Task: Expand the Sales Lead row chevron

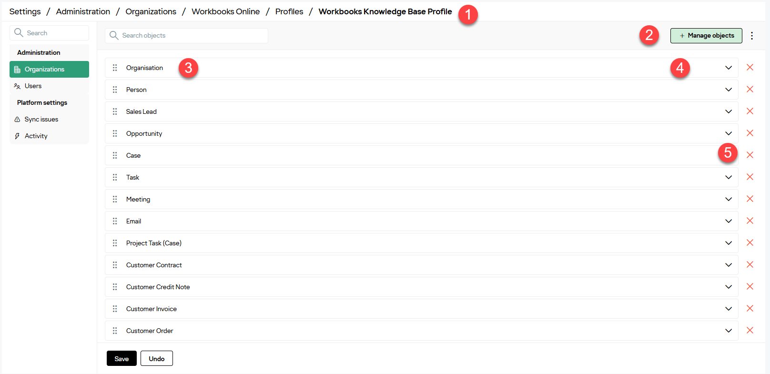Action: 729,111
